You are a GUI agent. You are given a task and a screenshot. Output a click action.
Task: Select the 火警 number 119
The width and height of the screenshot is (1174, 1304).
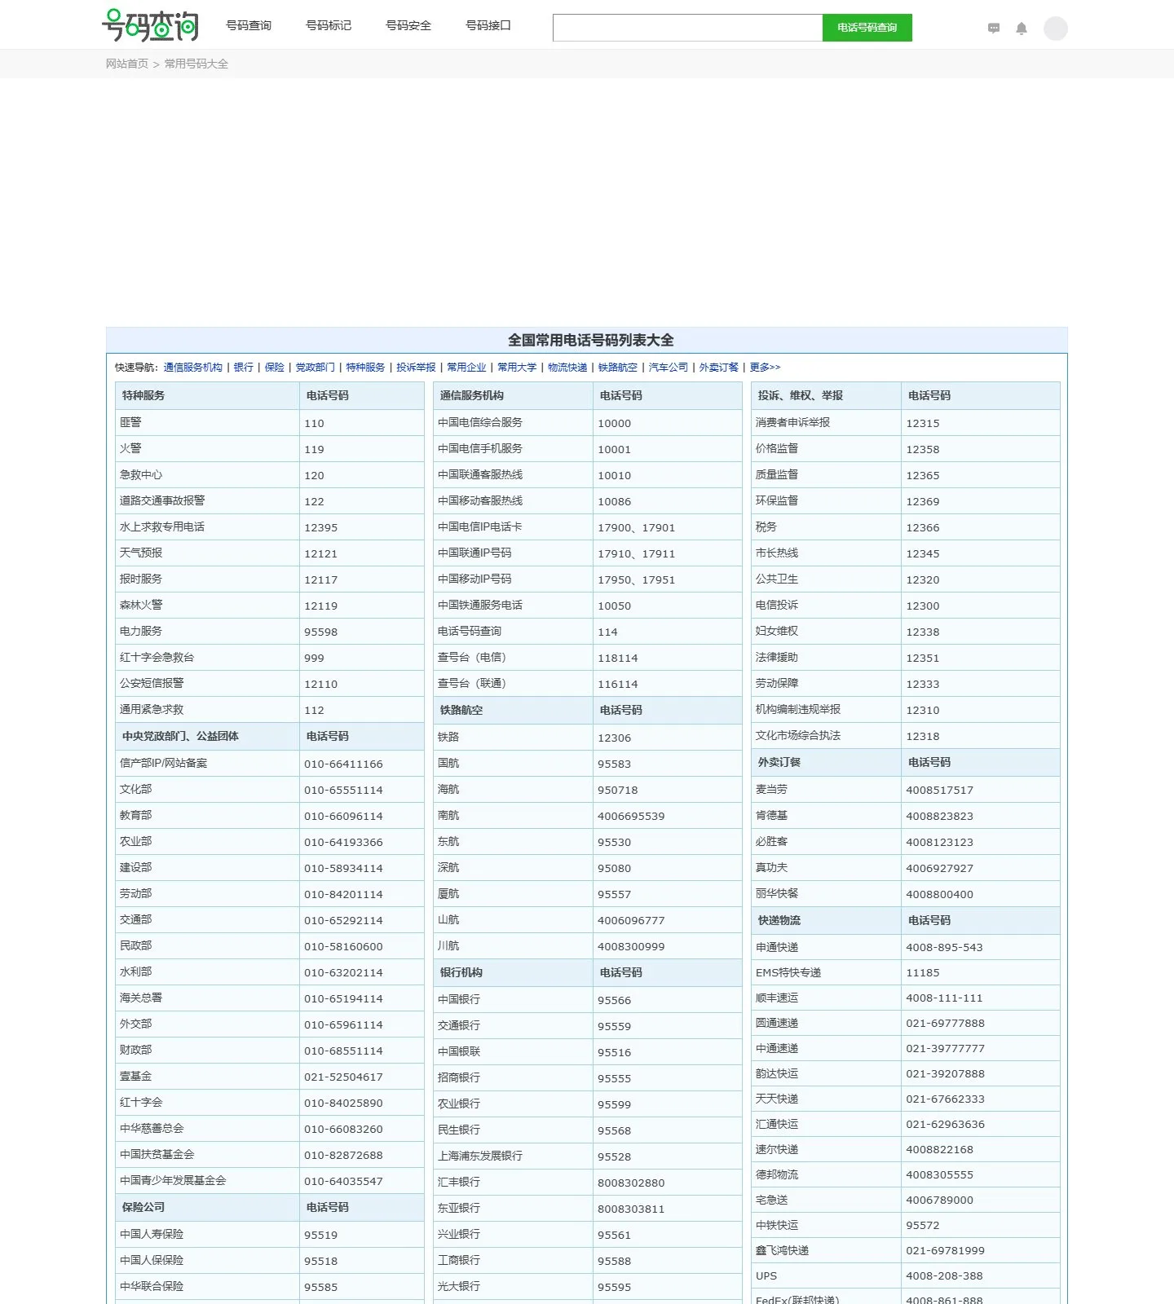coord(314,449)
